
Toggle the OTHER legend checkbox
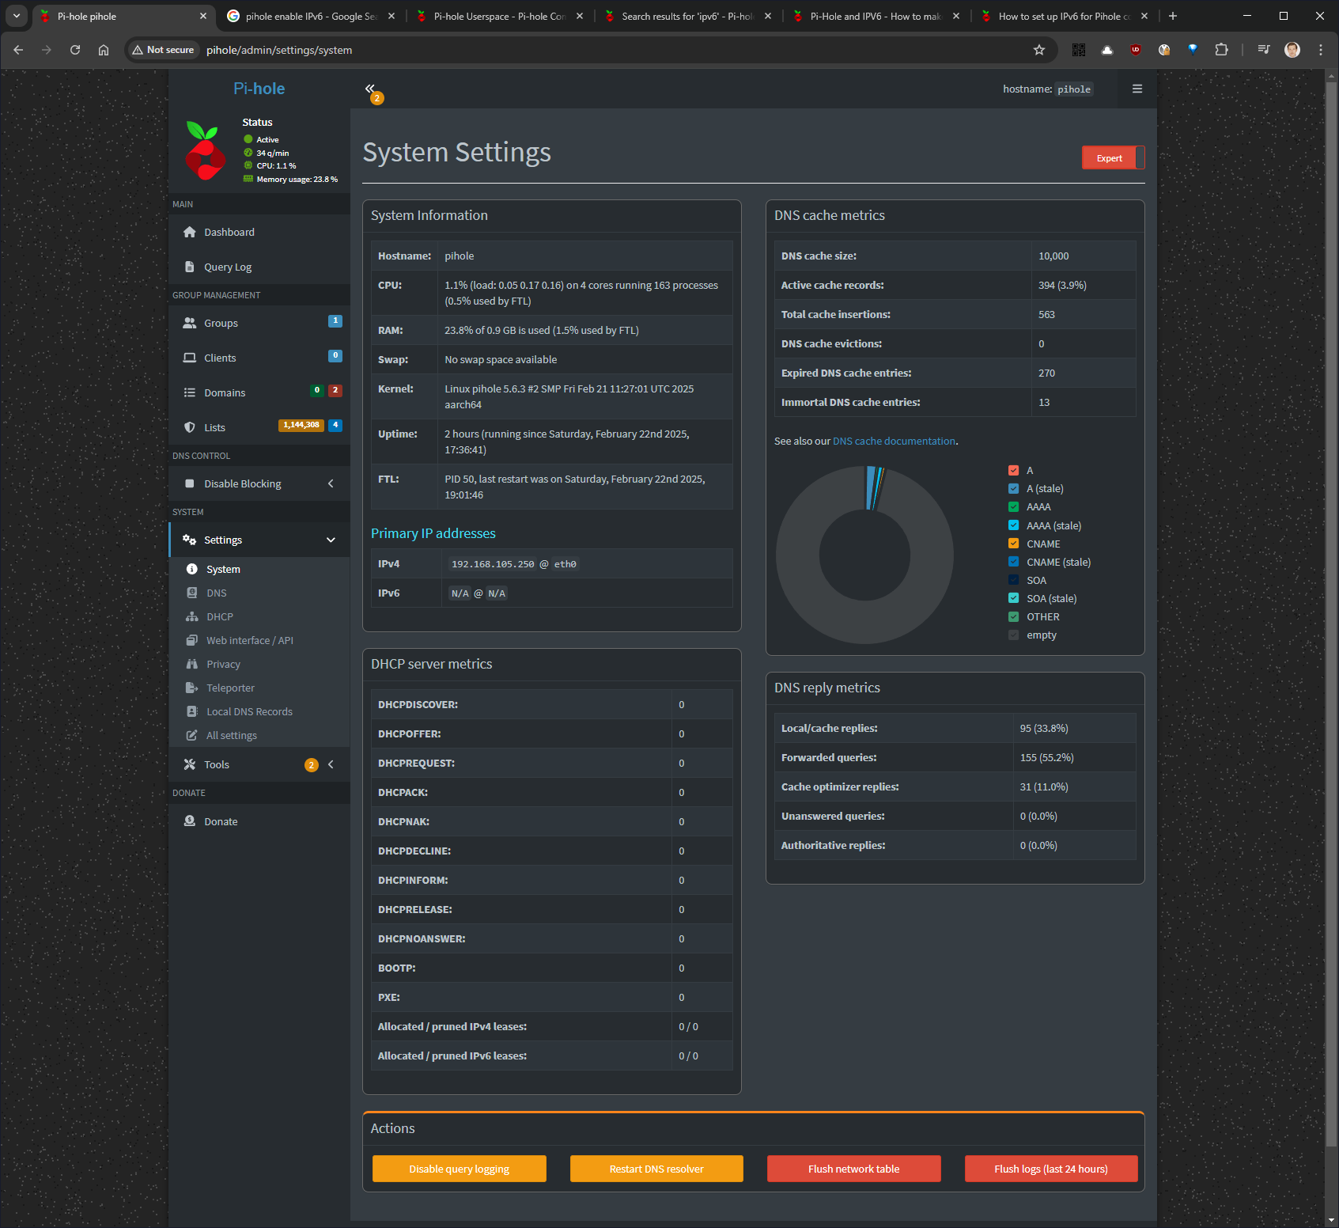coord(1013,617)
